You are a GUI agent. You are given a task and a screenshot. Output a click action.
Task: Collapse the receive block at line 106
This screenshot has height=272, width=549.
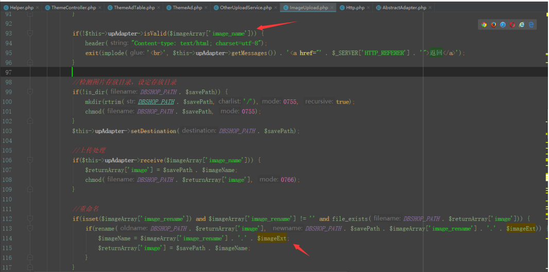(x=30, y=160)
